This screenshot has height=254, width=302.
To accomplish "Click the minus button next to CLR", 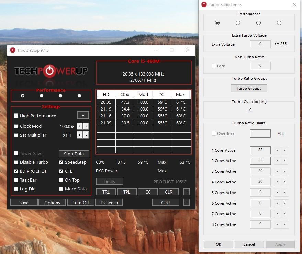I will click(187, 192).
